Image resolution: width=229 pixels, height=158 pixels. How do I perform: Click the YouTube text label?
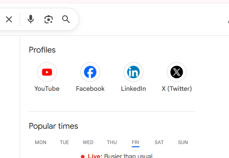coord(47,89)
